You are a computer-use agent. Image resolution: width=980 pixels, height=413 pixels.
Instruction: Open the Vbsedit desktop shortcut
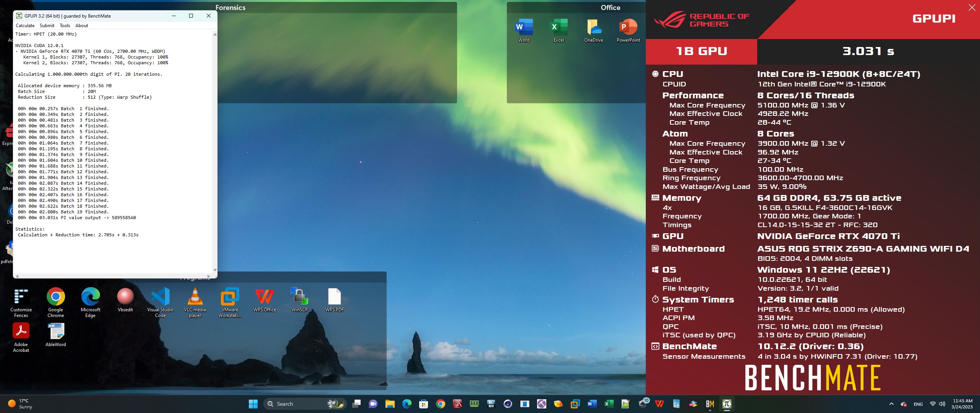125,300
